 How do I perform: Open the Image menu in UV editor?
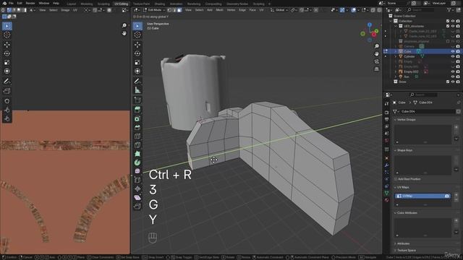[65, 10]
